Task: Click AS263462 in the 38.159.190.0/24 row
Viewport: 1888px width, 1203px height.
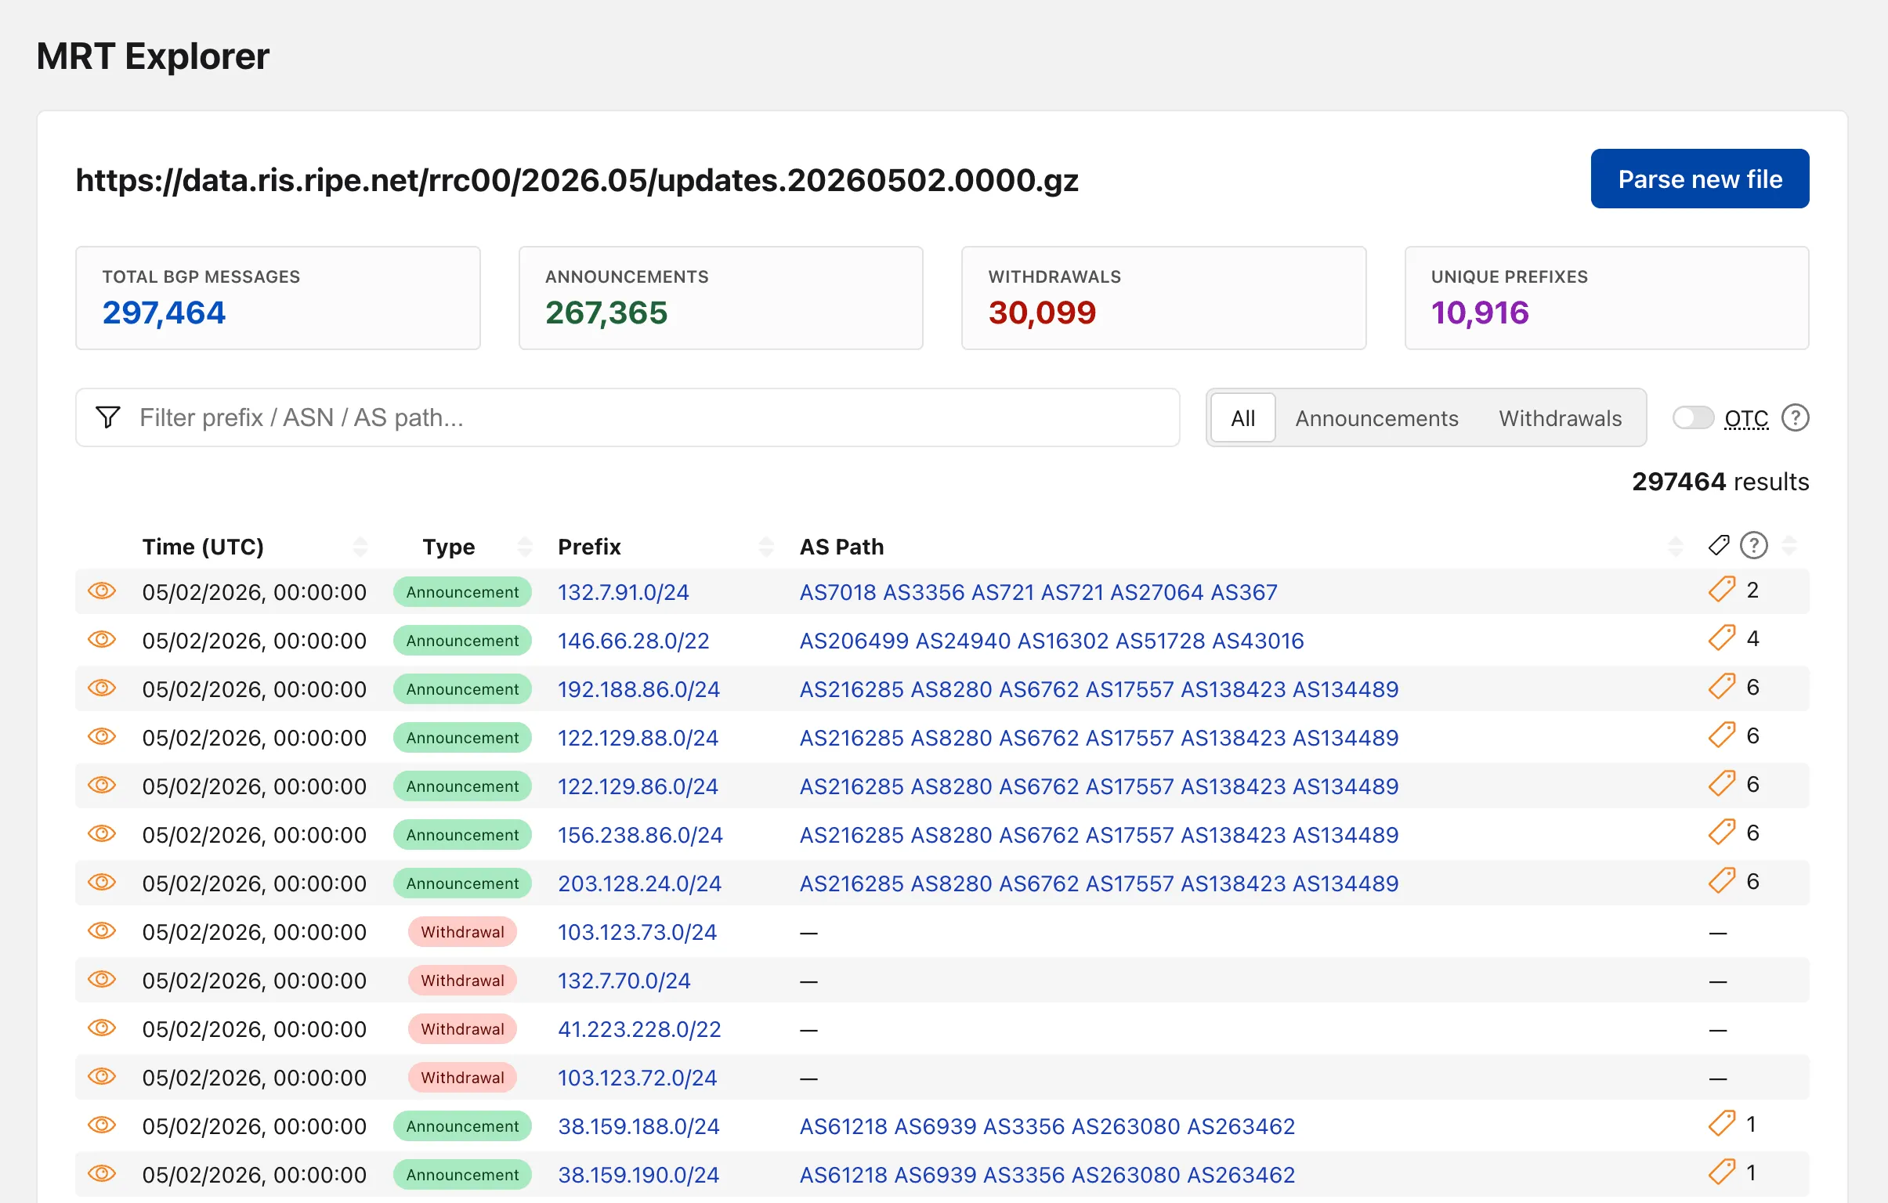Action: coord(1240,1175)
